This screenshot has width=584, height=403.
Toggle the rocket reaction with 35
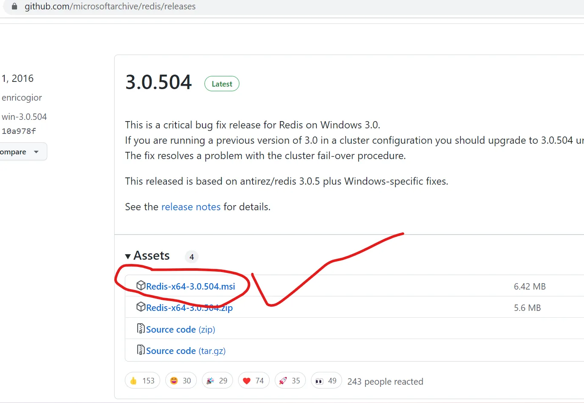pos(290,380)
